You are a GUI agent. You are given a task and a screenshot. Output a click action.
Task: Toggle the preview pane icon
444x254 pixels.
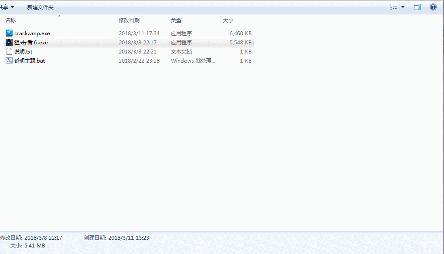pyautogui.click(x=417, y=7)
